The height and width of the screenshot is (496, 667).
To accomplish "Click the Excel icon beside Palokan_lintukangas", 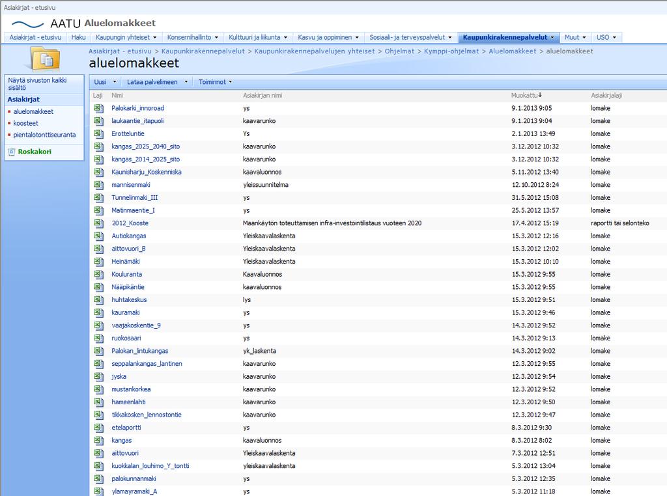I will [99, 351].
